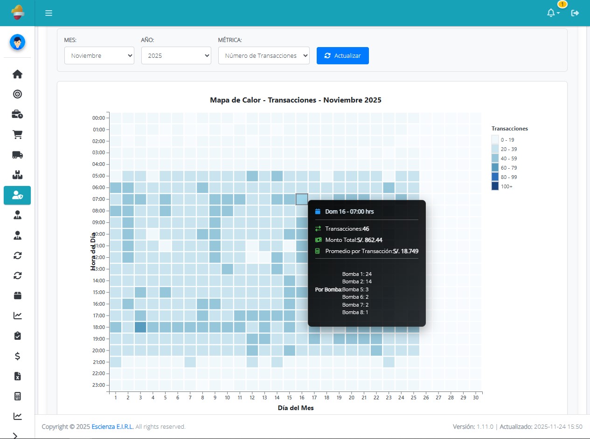
Task: Expand the sidebar with bottom chevron
Action: (x=15, y=435)
